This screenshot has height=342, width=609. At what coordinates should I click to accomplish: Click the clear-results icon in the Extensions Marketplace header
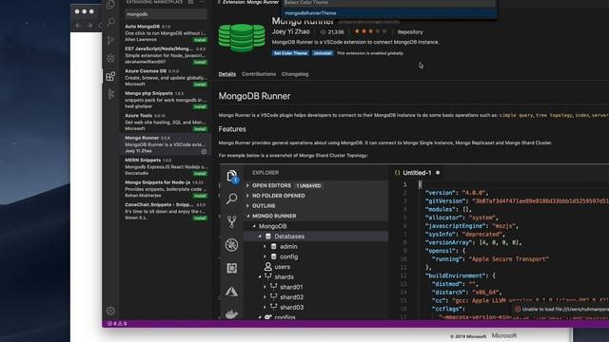[x=190, y=2]
